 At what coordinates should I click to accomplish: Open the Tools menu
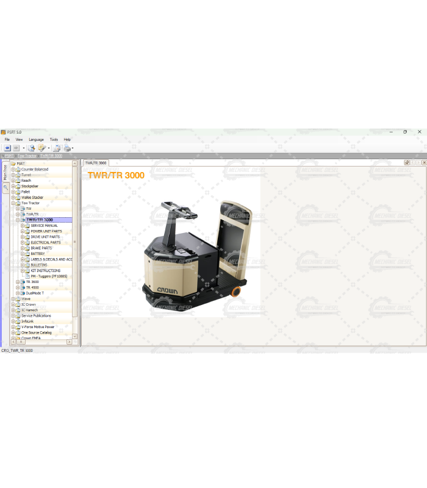(x=54, y=140)
